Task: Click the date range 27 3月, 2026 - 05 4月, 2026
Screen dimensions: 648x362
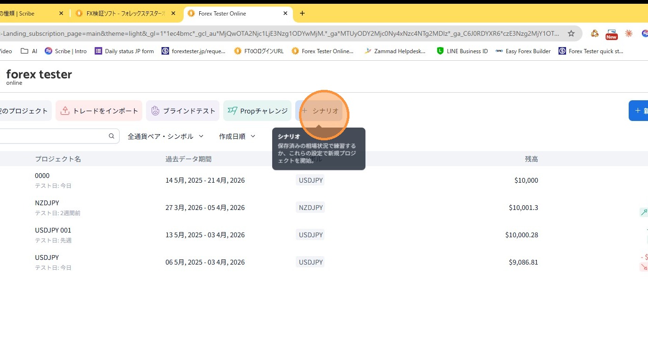Action: [205, 208]
